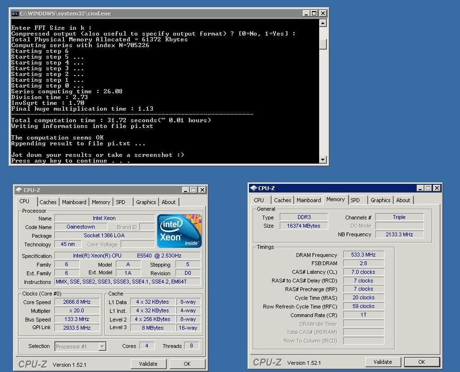Viewport: 460px width, 372px height.
Task: Click the Revision D0 value
Action: coord(188,273)
